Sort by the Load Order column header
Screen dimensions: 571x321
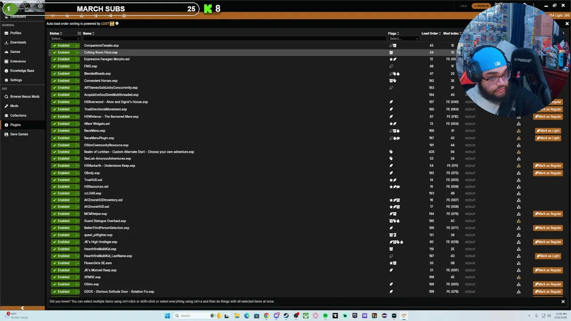(431, 33)
